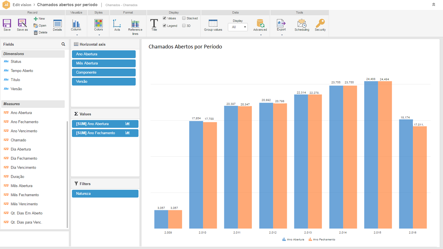Enable the 3D checkbox
This screenshot has height=249, width=443.
click(184, 26)
